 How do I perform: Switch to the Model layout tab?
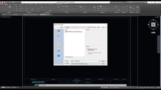[x=3, y=87]
